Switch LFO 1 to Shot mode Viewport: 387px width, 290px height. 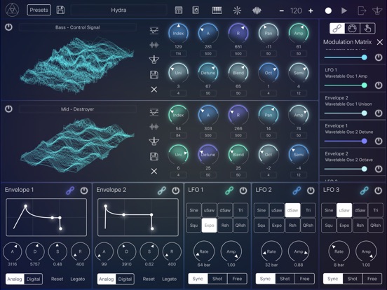[217, 279]
